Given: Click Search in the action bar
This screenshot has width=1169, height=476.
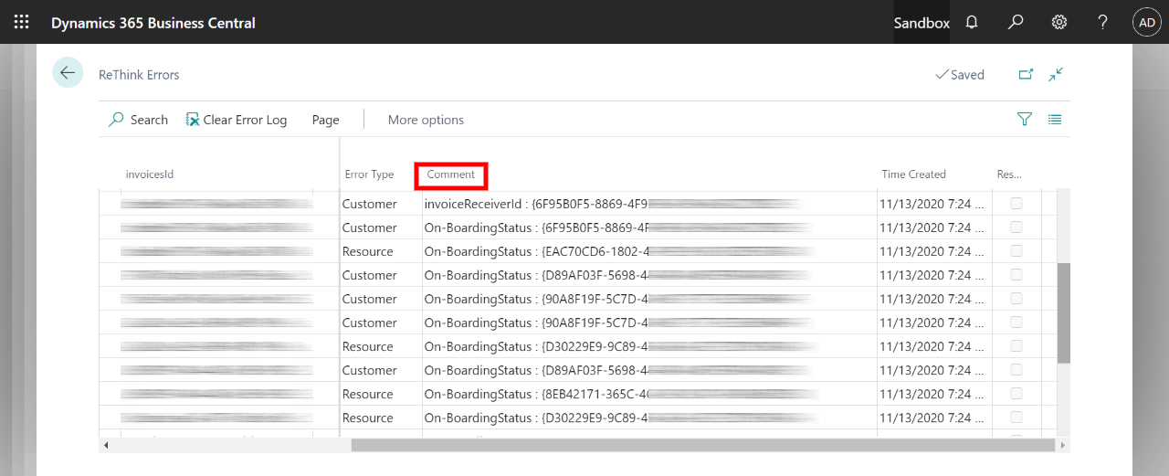Looking at the screenshot, I should coord(139,120).
